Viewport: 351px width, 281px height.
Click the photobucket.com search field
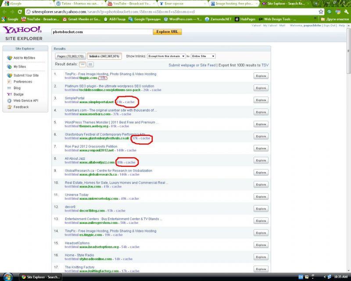pyautogui.click(x=101, y=32)
